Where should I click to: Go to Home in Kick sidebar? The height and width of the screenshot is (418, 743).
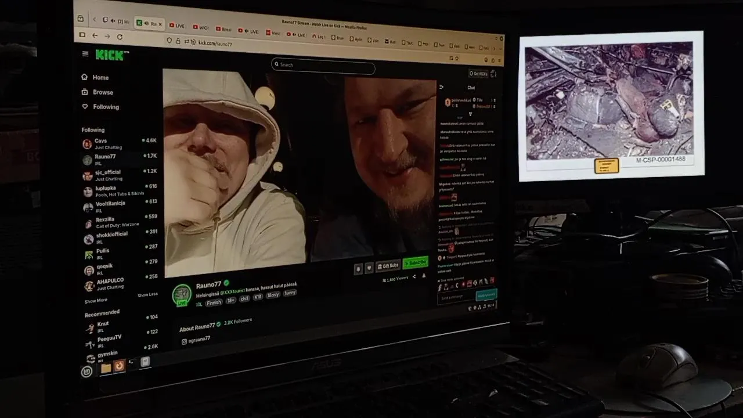click(95, 77)
